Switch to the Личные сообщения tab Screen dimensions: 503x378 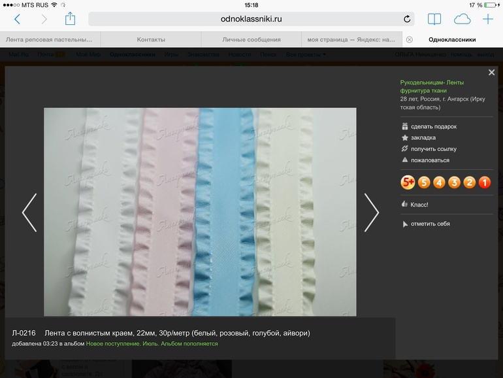252,39
